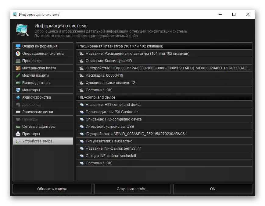Click the monitor icon beside Общая информация
Screen dimensions: 265x206
(x=18, y=46)
